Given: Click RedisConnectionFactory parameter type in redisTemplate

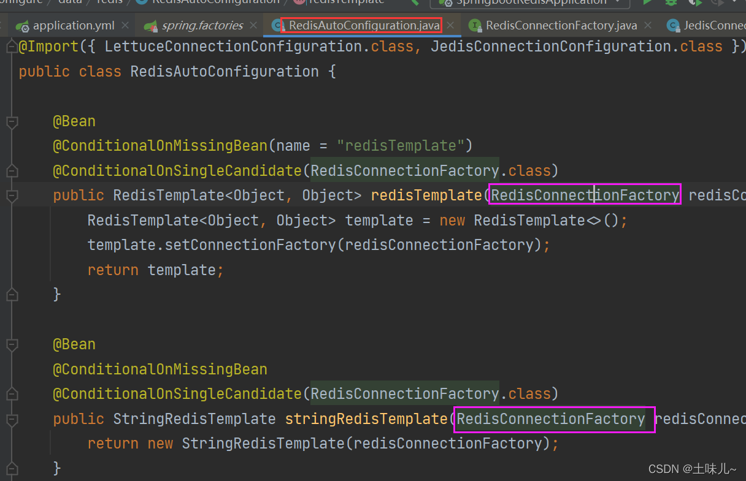Looking at the screenshot, I should 585,195.
